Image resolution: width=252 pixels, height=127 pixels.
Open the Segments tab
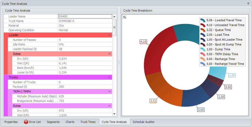point(53,122)
